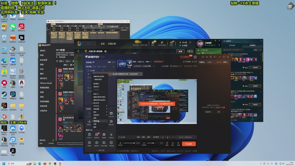Click the stream cover thumbnail
Image resolution: width=295 pixels, height=166 pixels.
[125, 64]
